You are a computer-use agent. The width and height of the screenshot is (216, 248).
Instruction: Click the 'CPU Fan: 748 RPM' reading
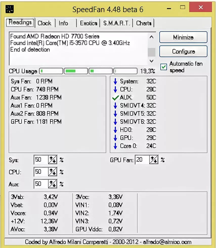(34, 89)
